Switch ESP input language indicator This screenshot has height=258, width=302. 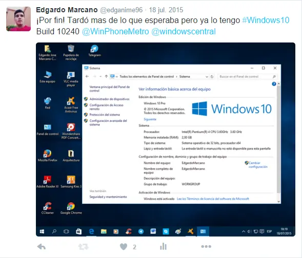point(269,231)
